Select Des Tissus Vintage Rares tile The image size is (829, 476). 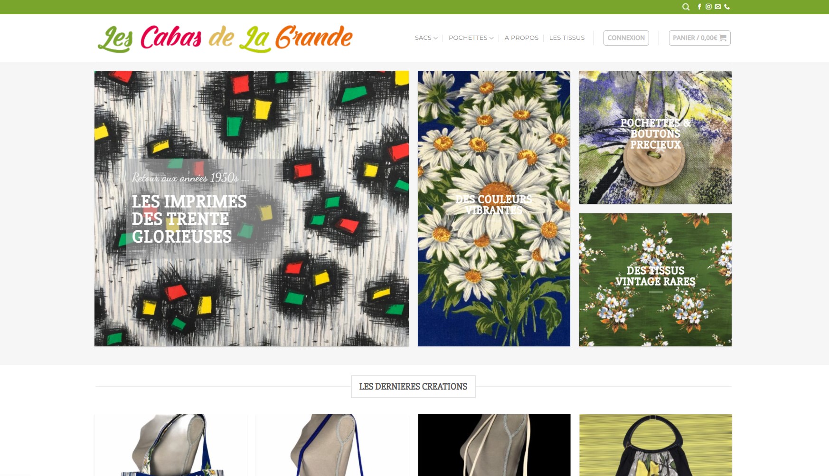pos(655,280)
